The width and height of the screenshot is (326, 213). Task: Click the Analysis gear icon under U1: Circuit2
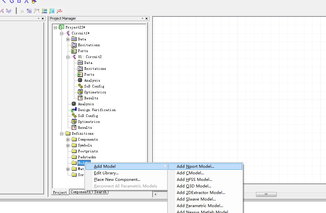click(x=80, y=80)
